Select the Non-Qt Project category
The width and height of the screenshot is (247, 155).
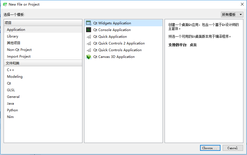(43, 50)
